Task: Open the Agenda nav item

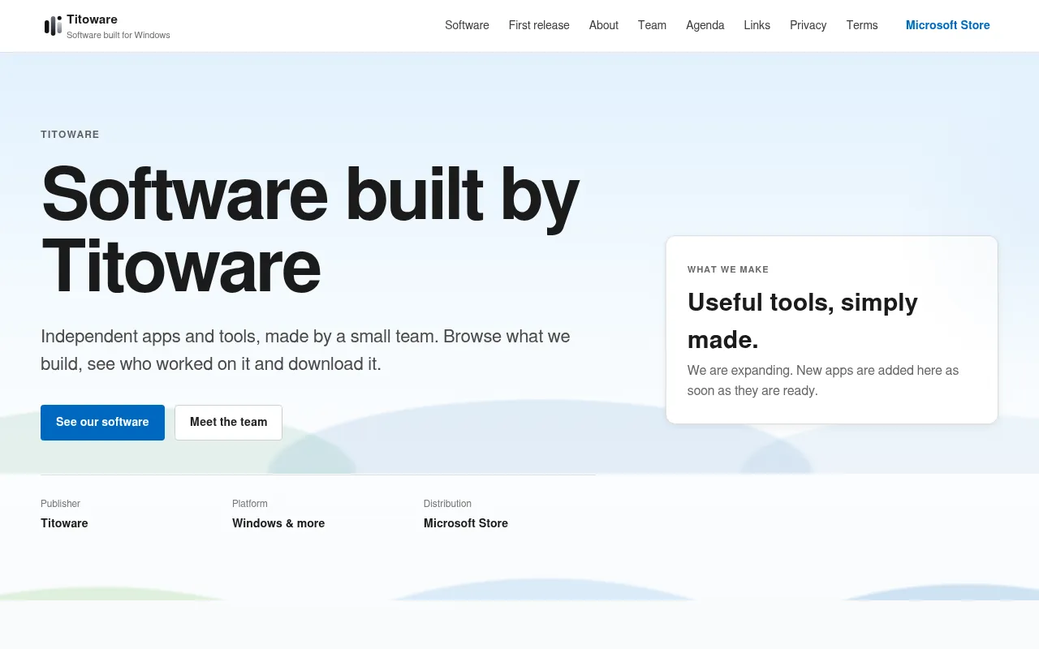Action: [x=705, y=25]
